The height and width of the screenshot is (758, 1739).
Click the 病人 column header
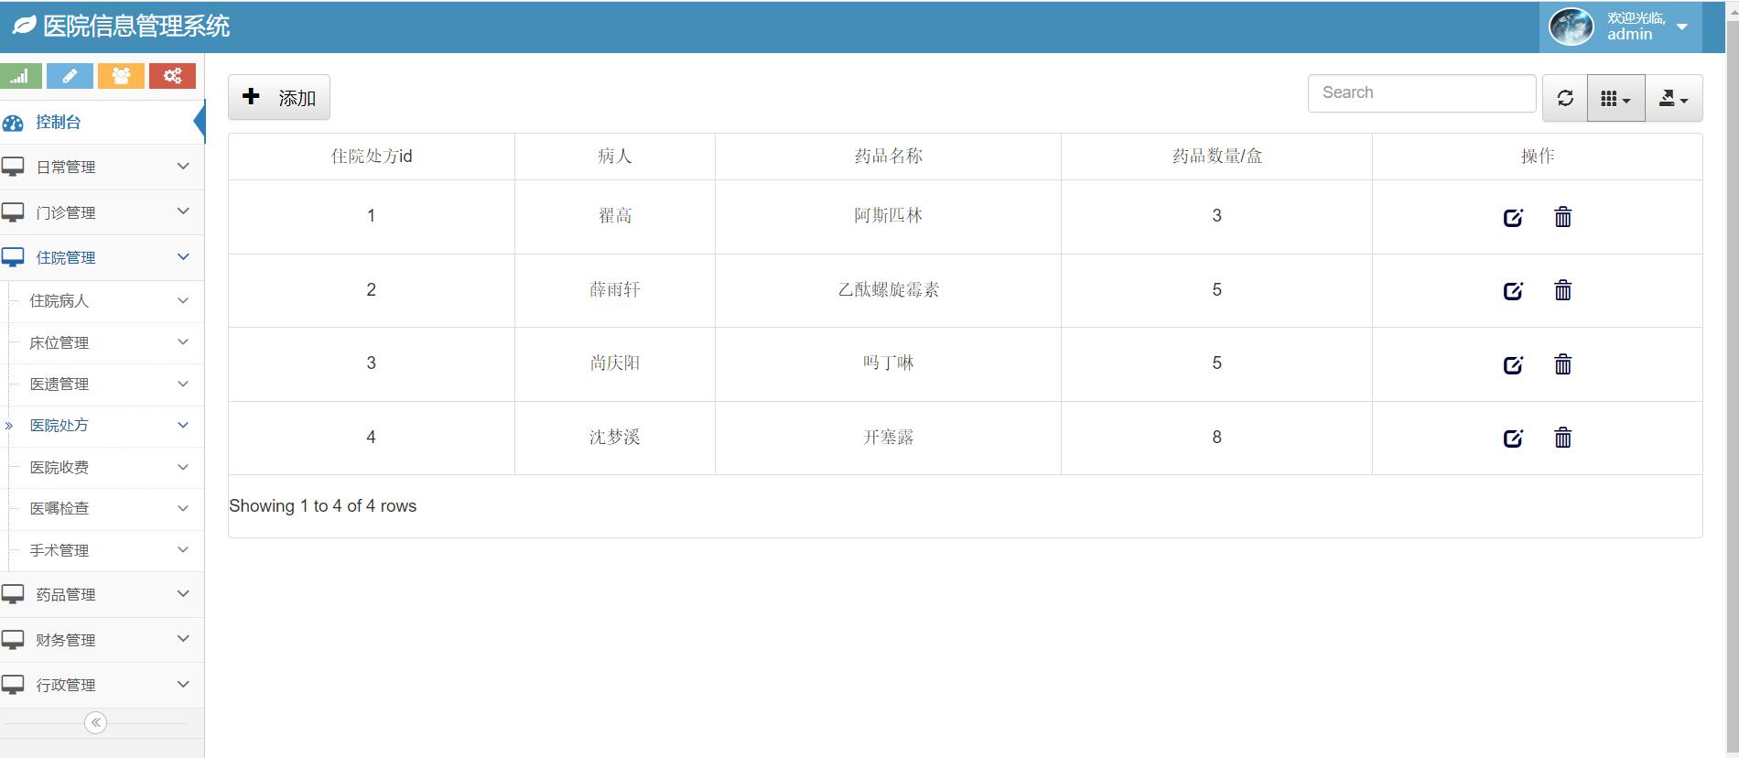[x=615, y=157]
